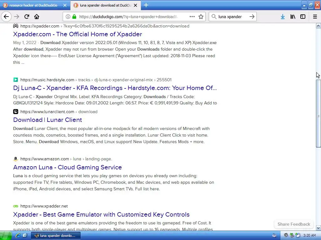Go back with the back arrow button
Viewport: 321px width, 240px height.
[x=6, y=17]
